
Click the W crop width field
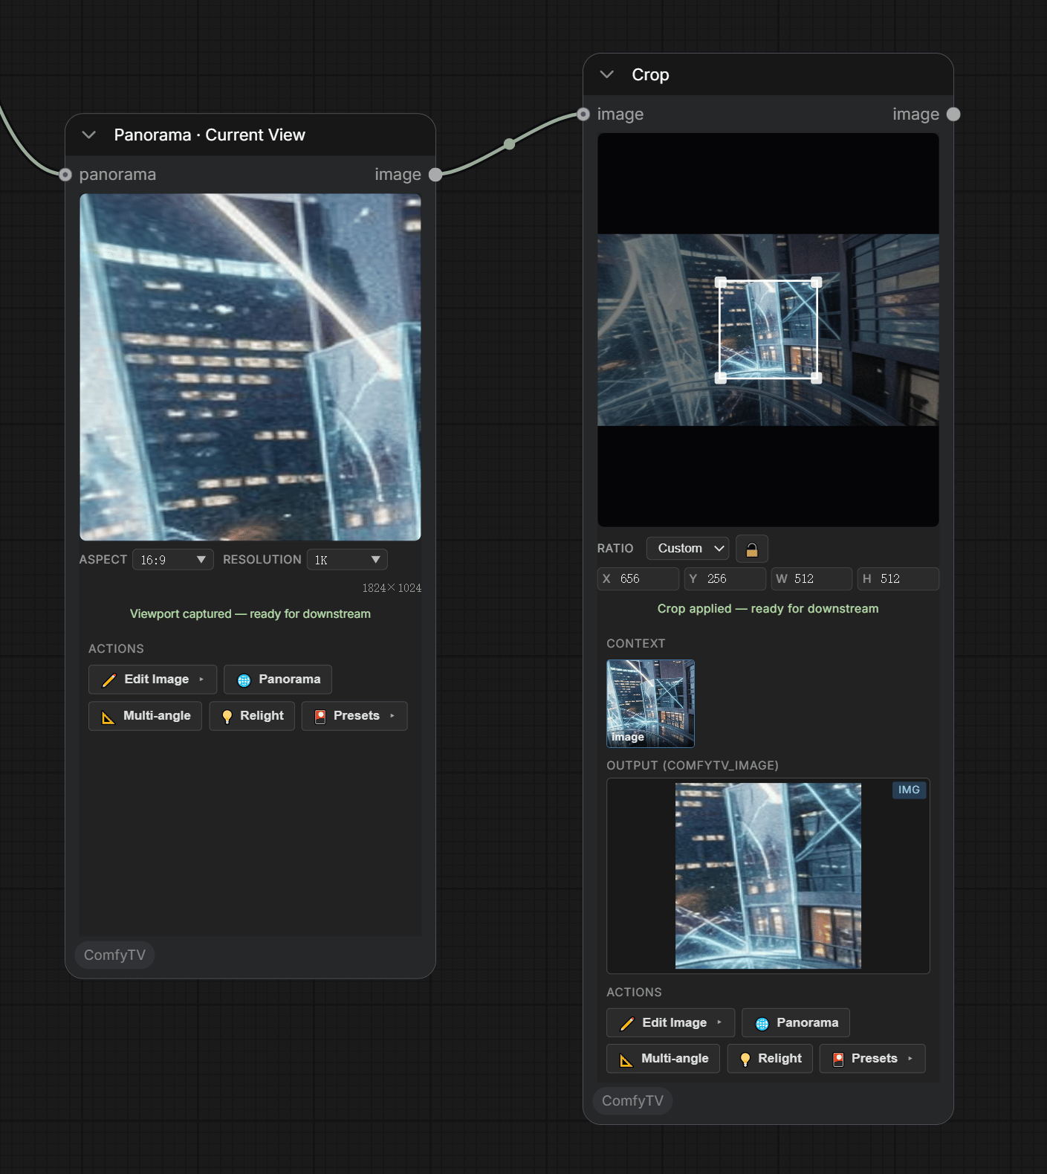tap(811, 579)
